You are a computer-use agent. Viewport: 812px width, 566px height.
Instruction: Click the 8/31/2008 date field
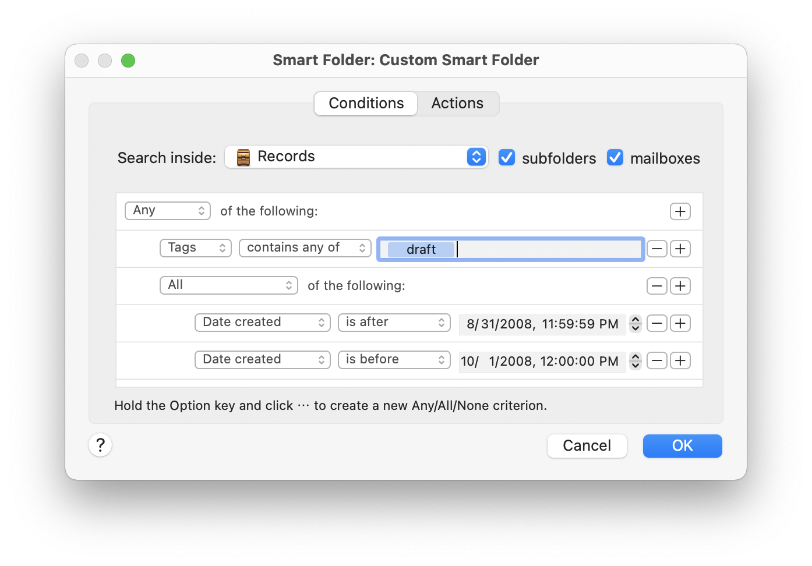tap(542, 324)
